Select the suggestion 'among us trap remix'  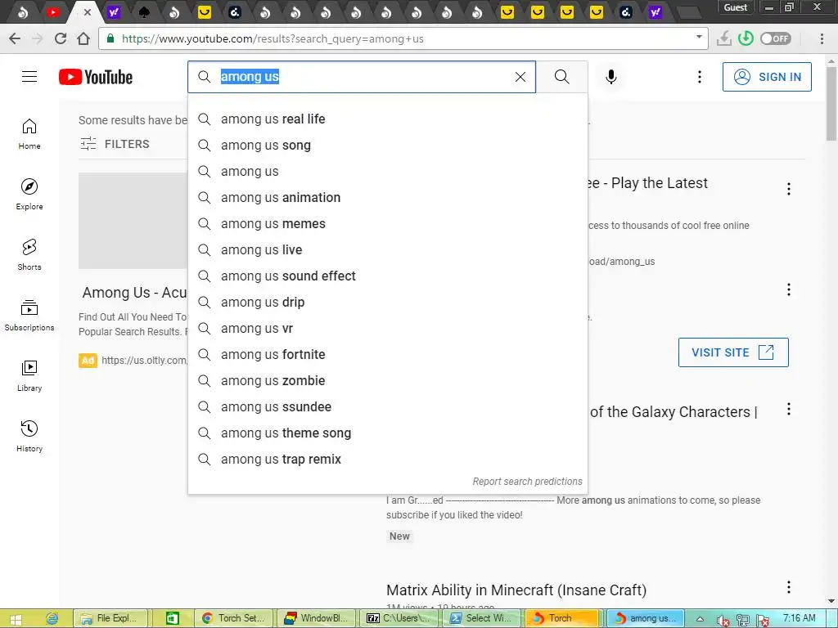point(388,460)
